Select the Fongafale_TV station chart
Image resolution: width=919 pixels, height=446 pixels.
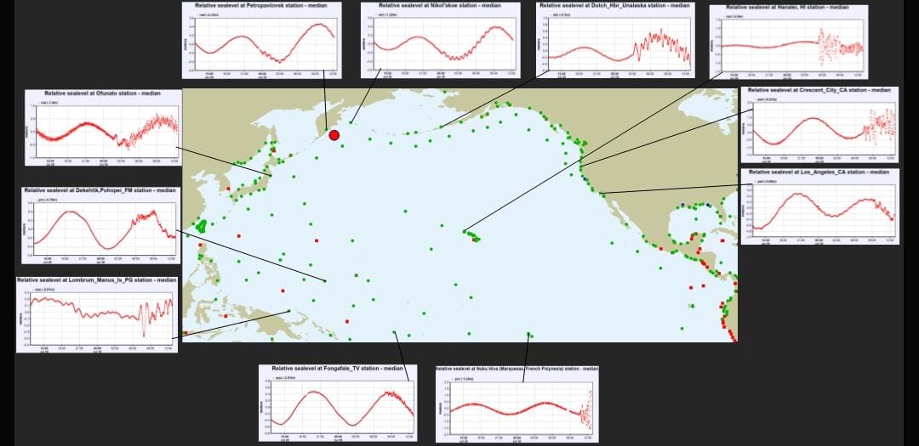tap(338, 404)
